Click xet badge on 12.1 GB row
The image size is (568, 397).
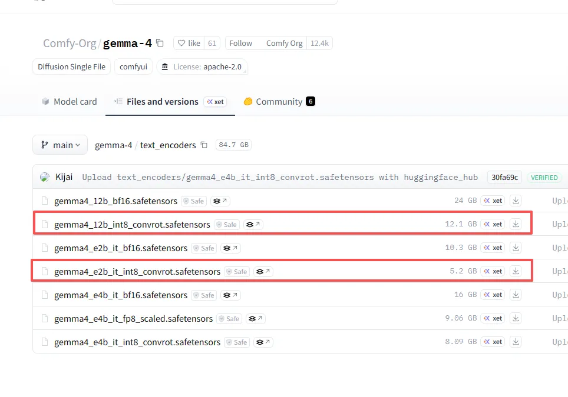(x=493, y=224)
